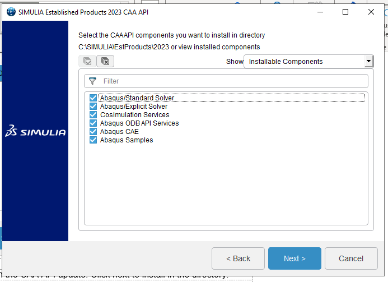This screenshot has width=388, height=282.
Task: Uncheck Abaqus/Explicit Solver checkbox
Action: click(x=93, y=107)
